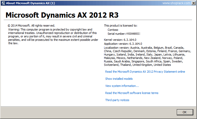This screenshot has width=197, height=119.
Task: Click the Dynamics AX title bar icon
Action: [3, 3]
